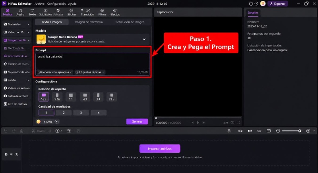Go to previous frame in player
The width and height of the screenshot is (318, 173).
click(192, 123)
